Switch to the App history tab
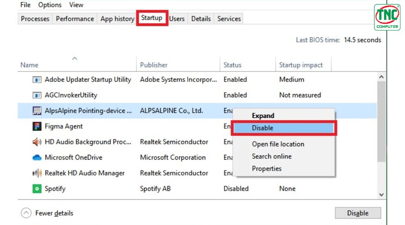 (x=117, y=19)
